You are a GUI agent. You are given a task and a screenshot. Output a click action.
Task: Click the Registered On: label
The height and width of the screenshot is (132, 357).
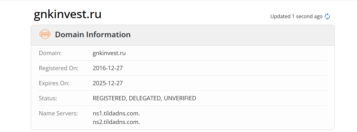(x=59, y=68)
